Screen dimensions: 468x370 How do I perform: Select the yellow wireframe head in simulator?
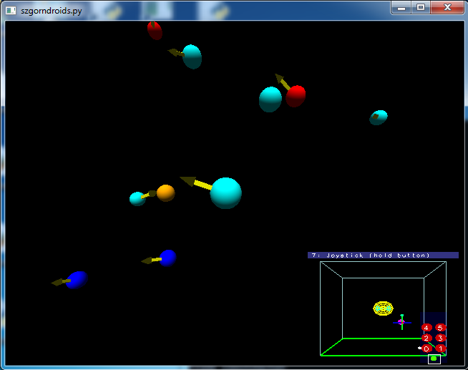(x=383, y=308)
